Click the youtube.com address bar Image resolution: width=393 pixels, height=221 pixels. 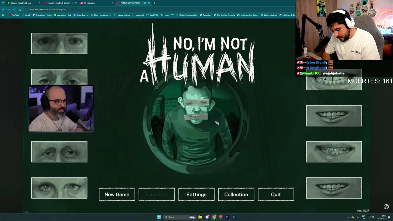pyautogui.click(x=160, y=10)
